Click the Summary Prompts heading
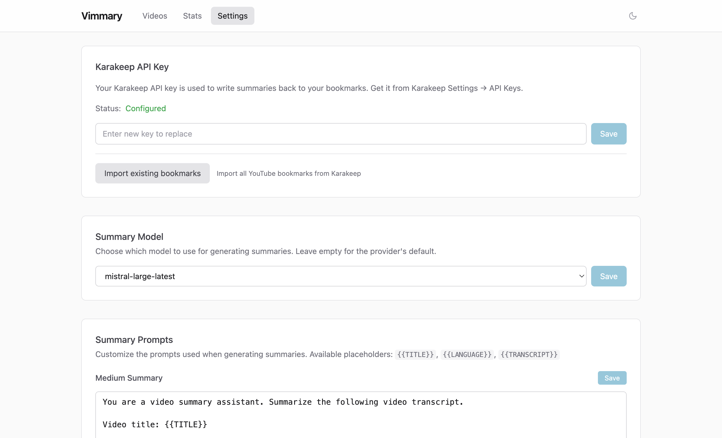The image size is (722, 438). point(134,340)
